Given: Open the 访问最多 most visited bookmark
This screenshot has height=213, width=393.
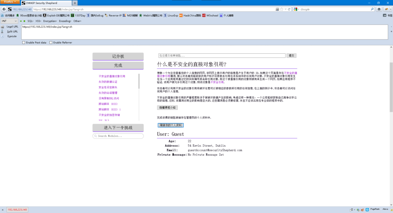Looking at the screenshot, I should (x=8, y=15).
